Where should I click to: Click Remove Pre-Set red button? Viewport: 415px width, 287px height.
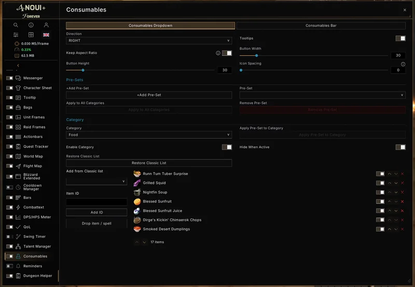click(322, 110)
